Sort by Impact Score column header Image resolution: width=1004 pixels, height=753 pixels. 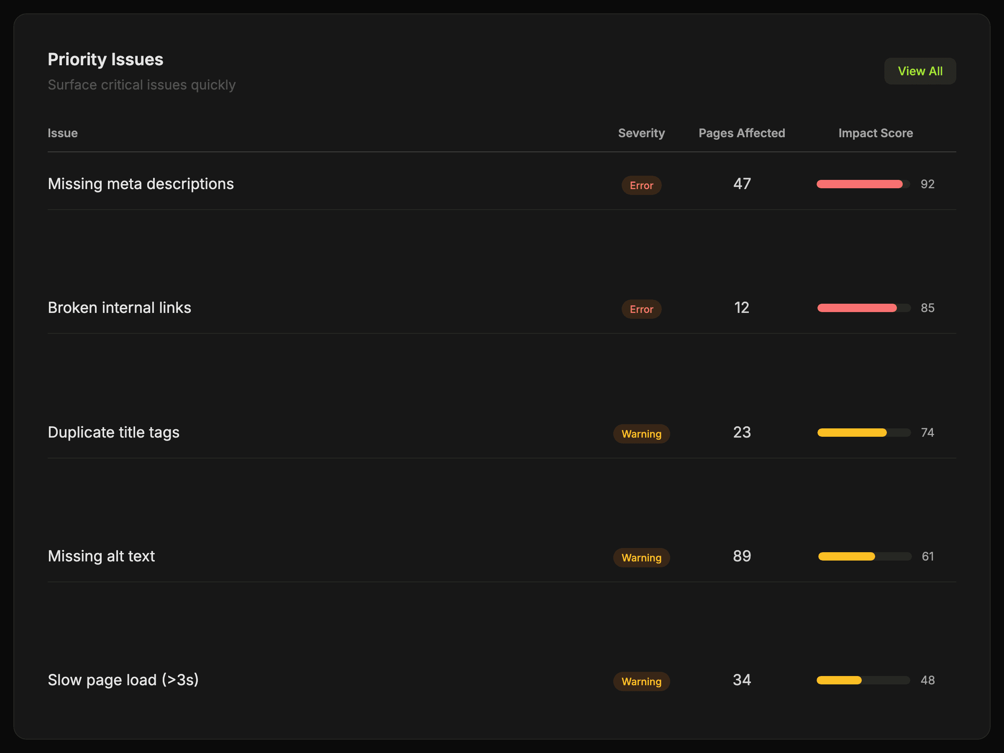[875, 133]
